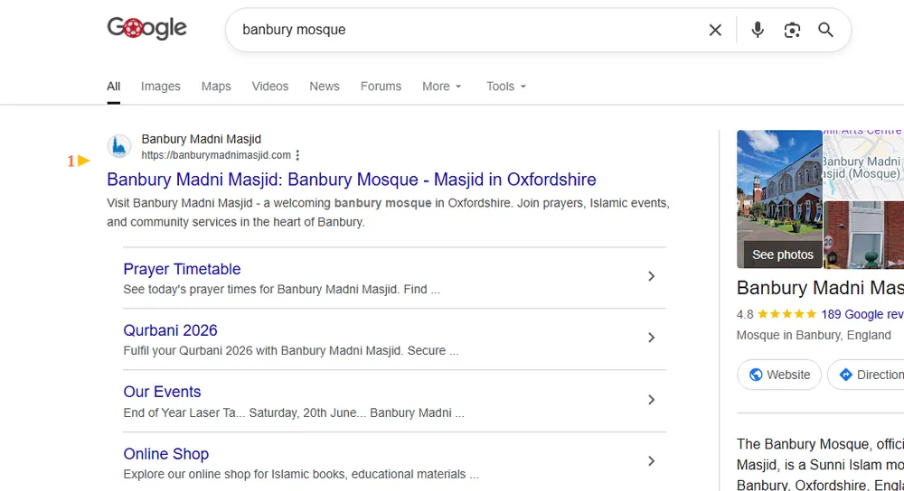
Task: Click the 'Mosque in Banbury, England' text
Action: click(814, 335)
